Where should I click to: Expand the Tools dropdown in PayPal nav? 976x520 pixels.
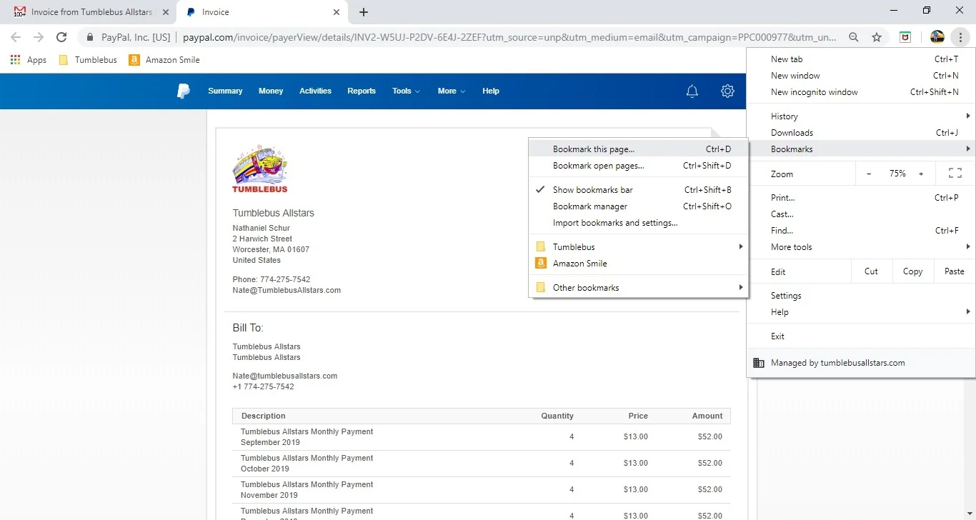pos(406,91)
